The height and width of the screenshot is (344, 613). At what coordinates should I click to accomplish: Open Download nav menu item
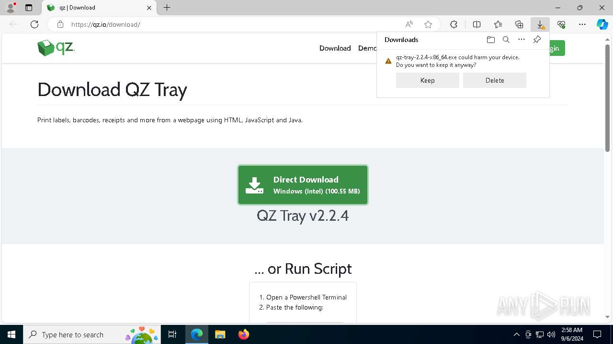coord(335,48)
